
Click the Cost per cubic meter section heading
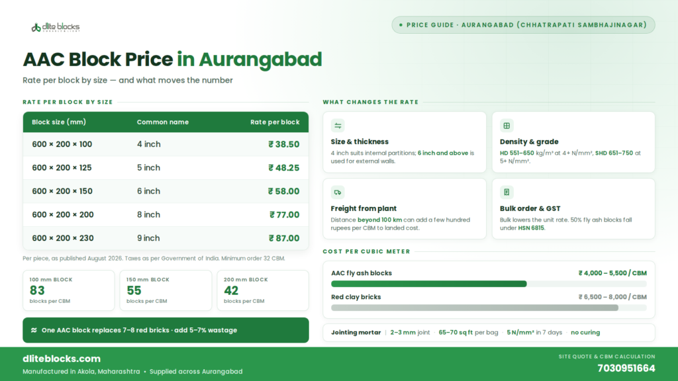point(366,251)
